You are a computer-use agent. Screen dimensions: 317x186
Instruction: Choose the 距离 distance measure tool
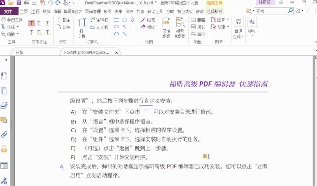click(x=198, y=20)
